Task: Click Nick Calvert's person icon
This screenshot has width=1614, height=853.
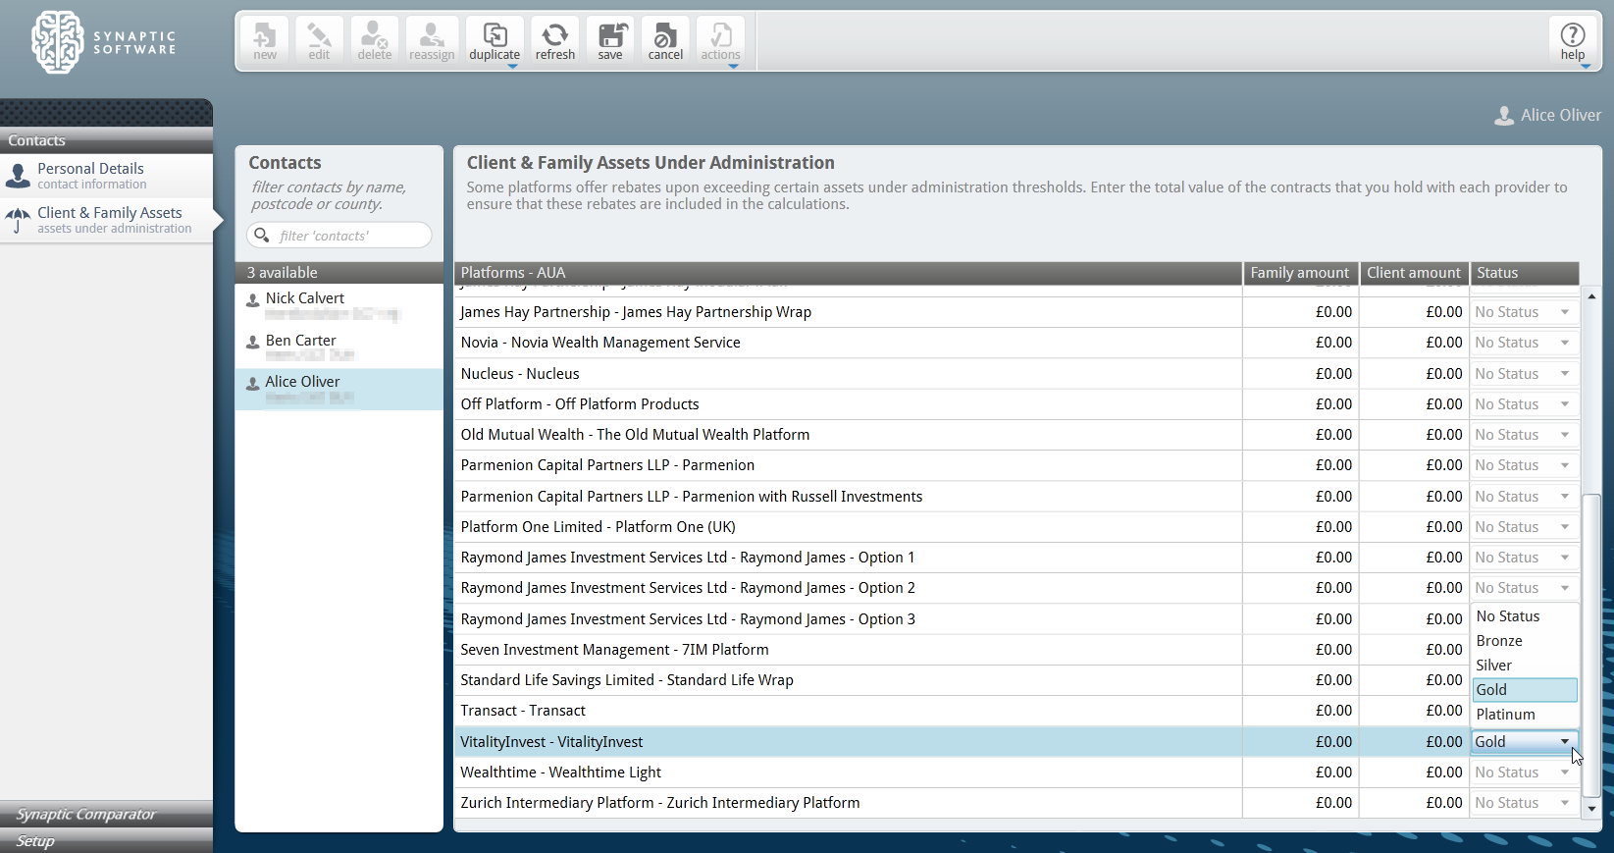Action: pos(253,299)
